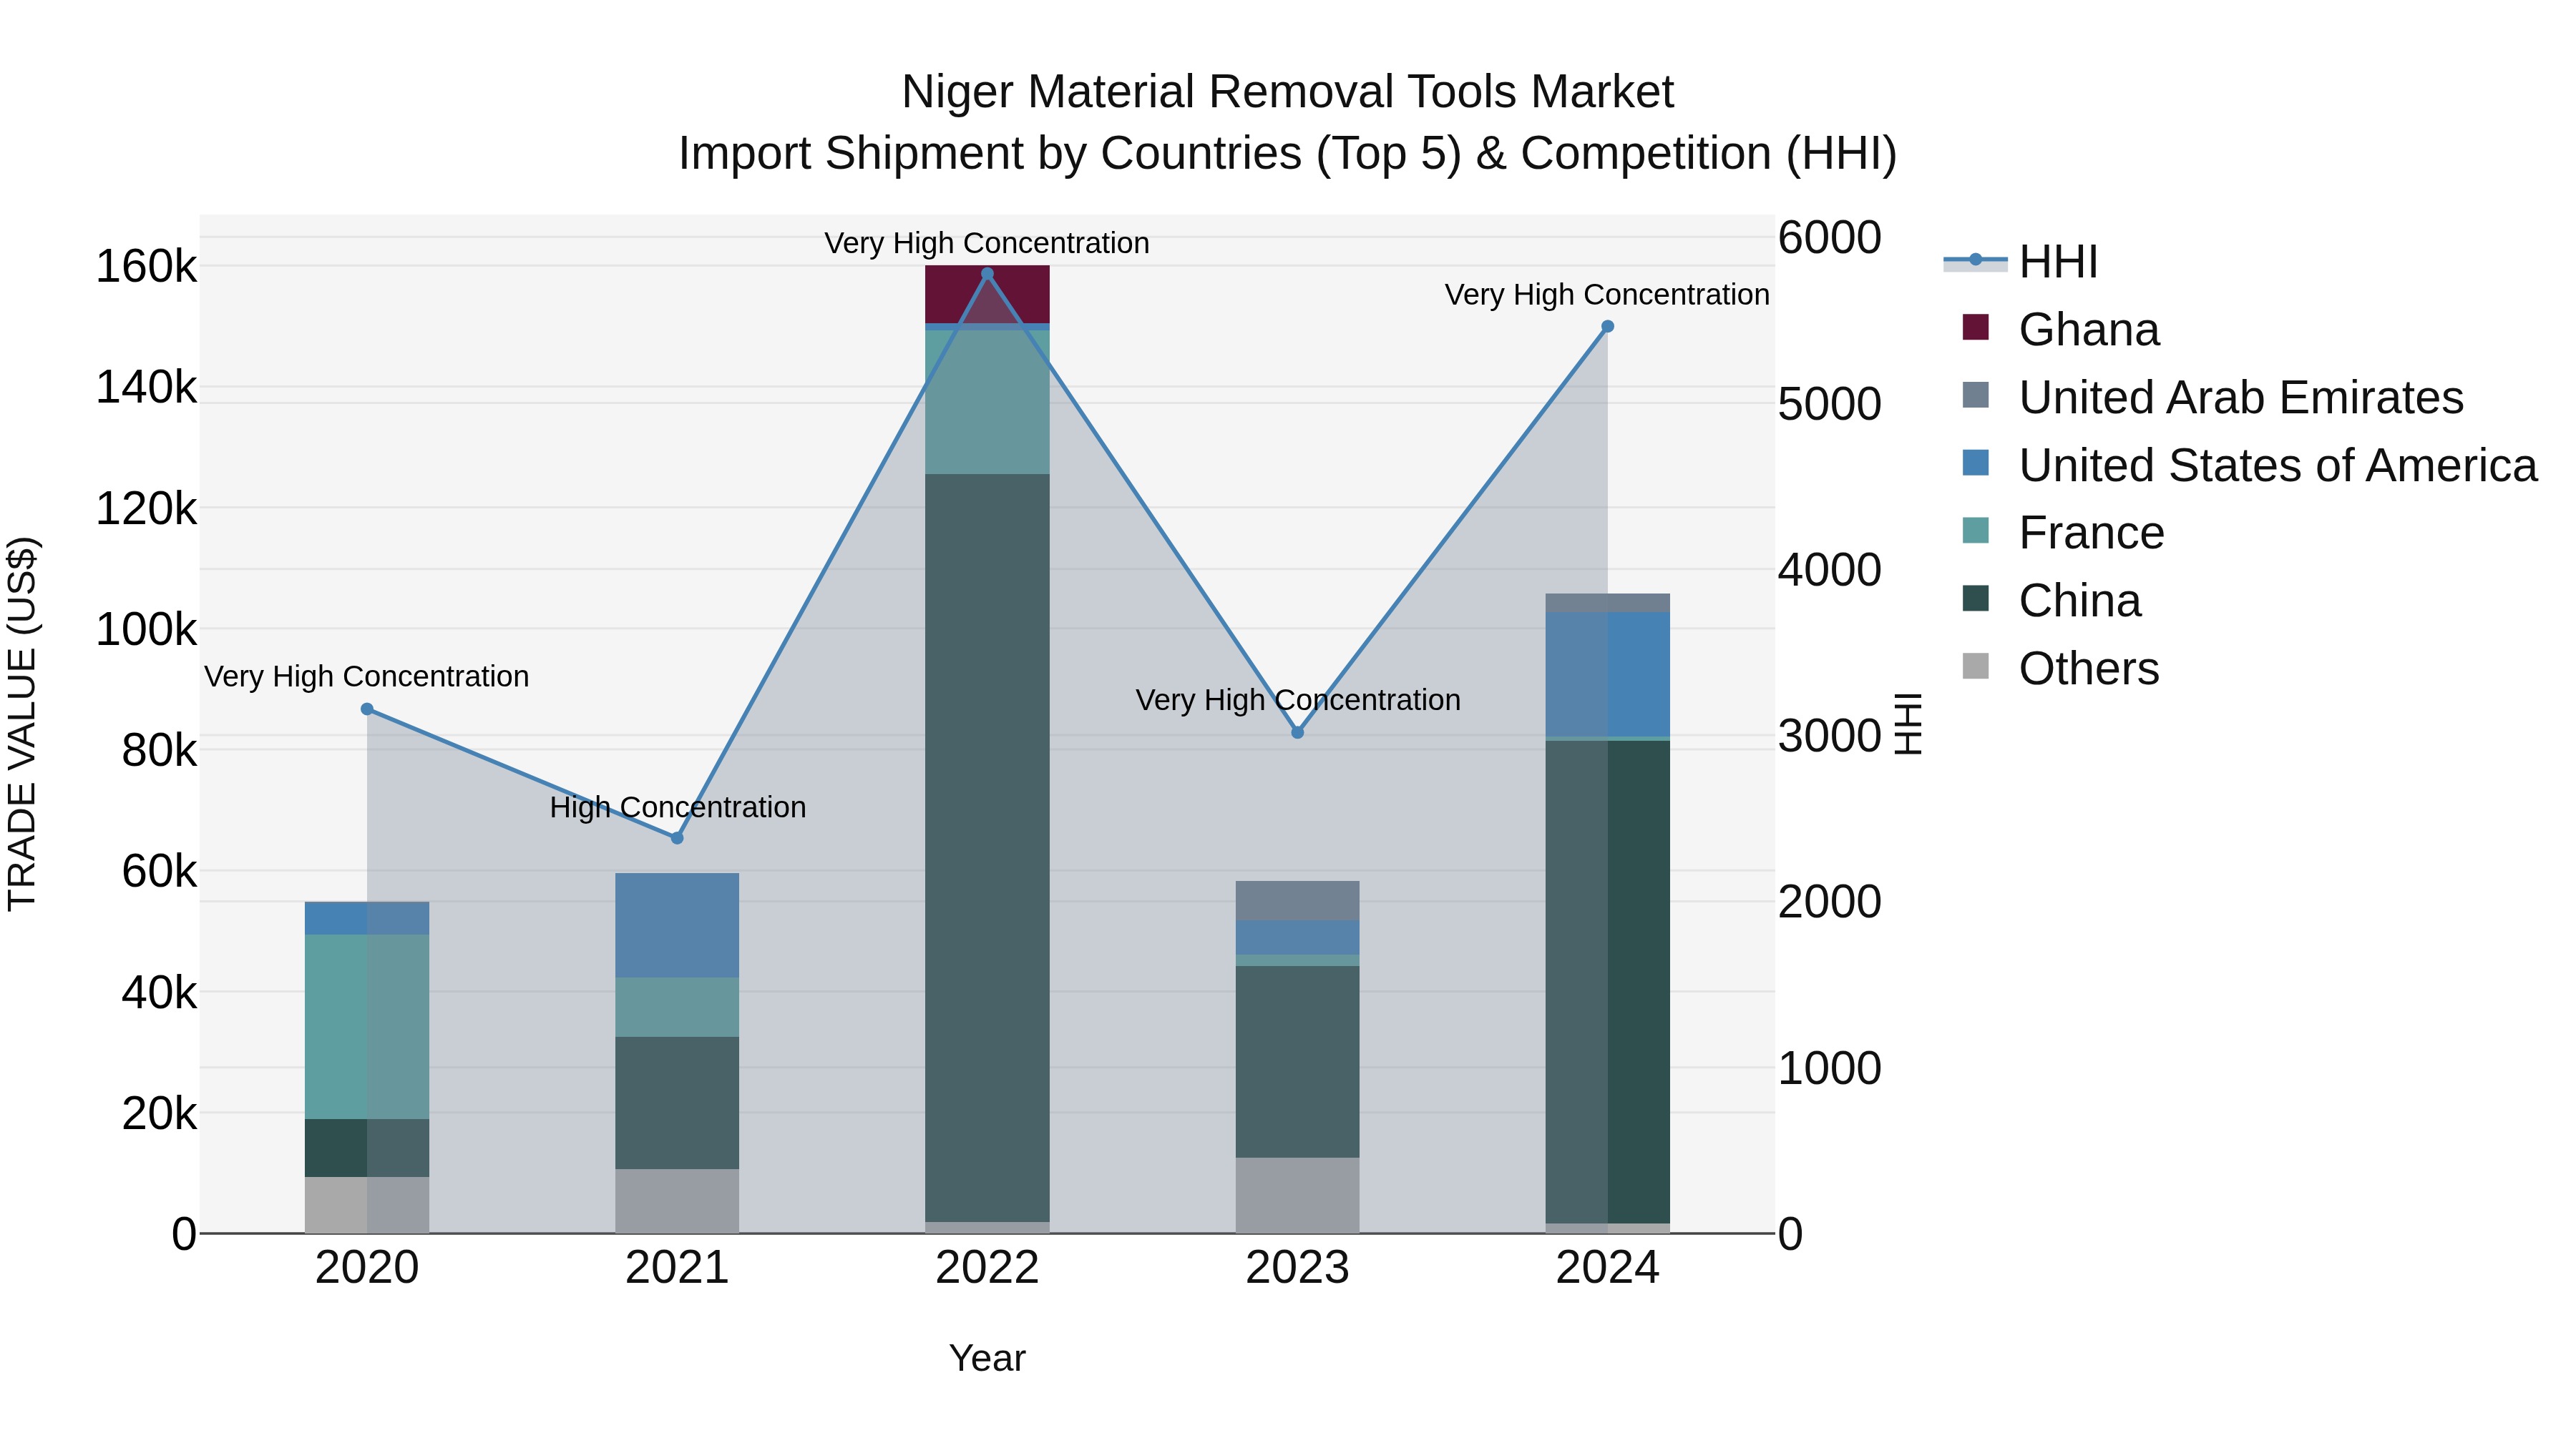Click the France segment of the 2020 bar
Image resolution: width=2576 pixels, height=1448 pixels.
point(367,1028)
